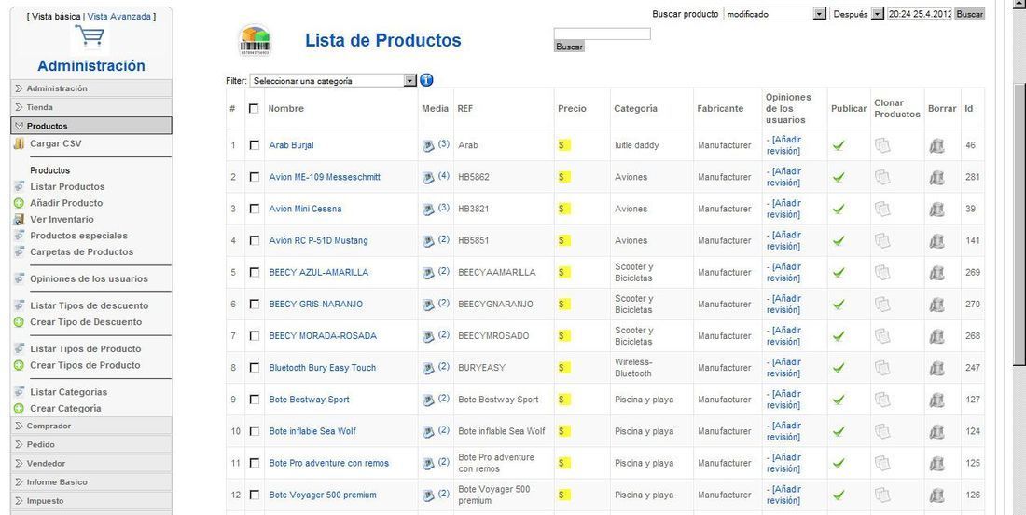Expand the Vendedor sidebar section
The image size is (1026, 515).
(91, 464)
